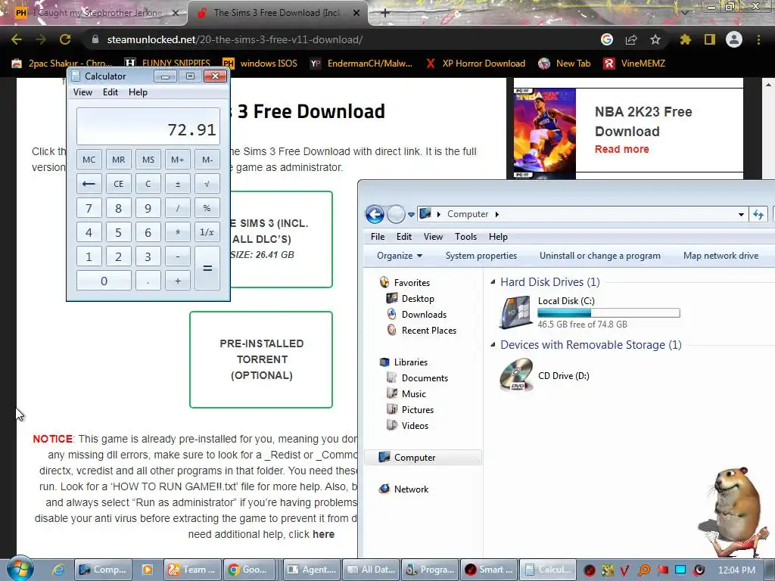Open the Chrome extensions puzzle icon
Image resolution: width=775 pixels, height=581 pixels.
tap(686, 39)
